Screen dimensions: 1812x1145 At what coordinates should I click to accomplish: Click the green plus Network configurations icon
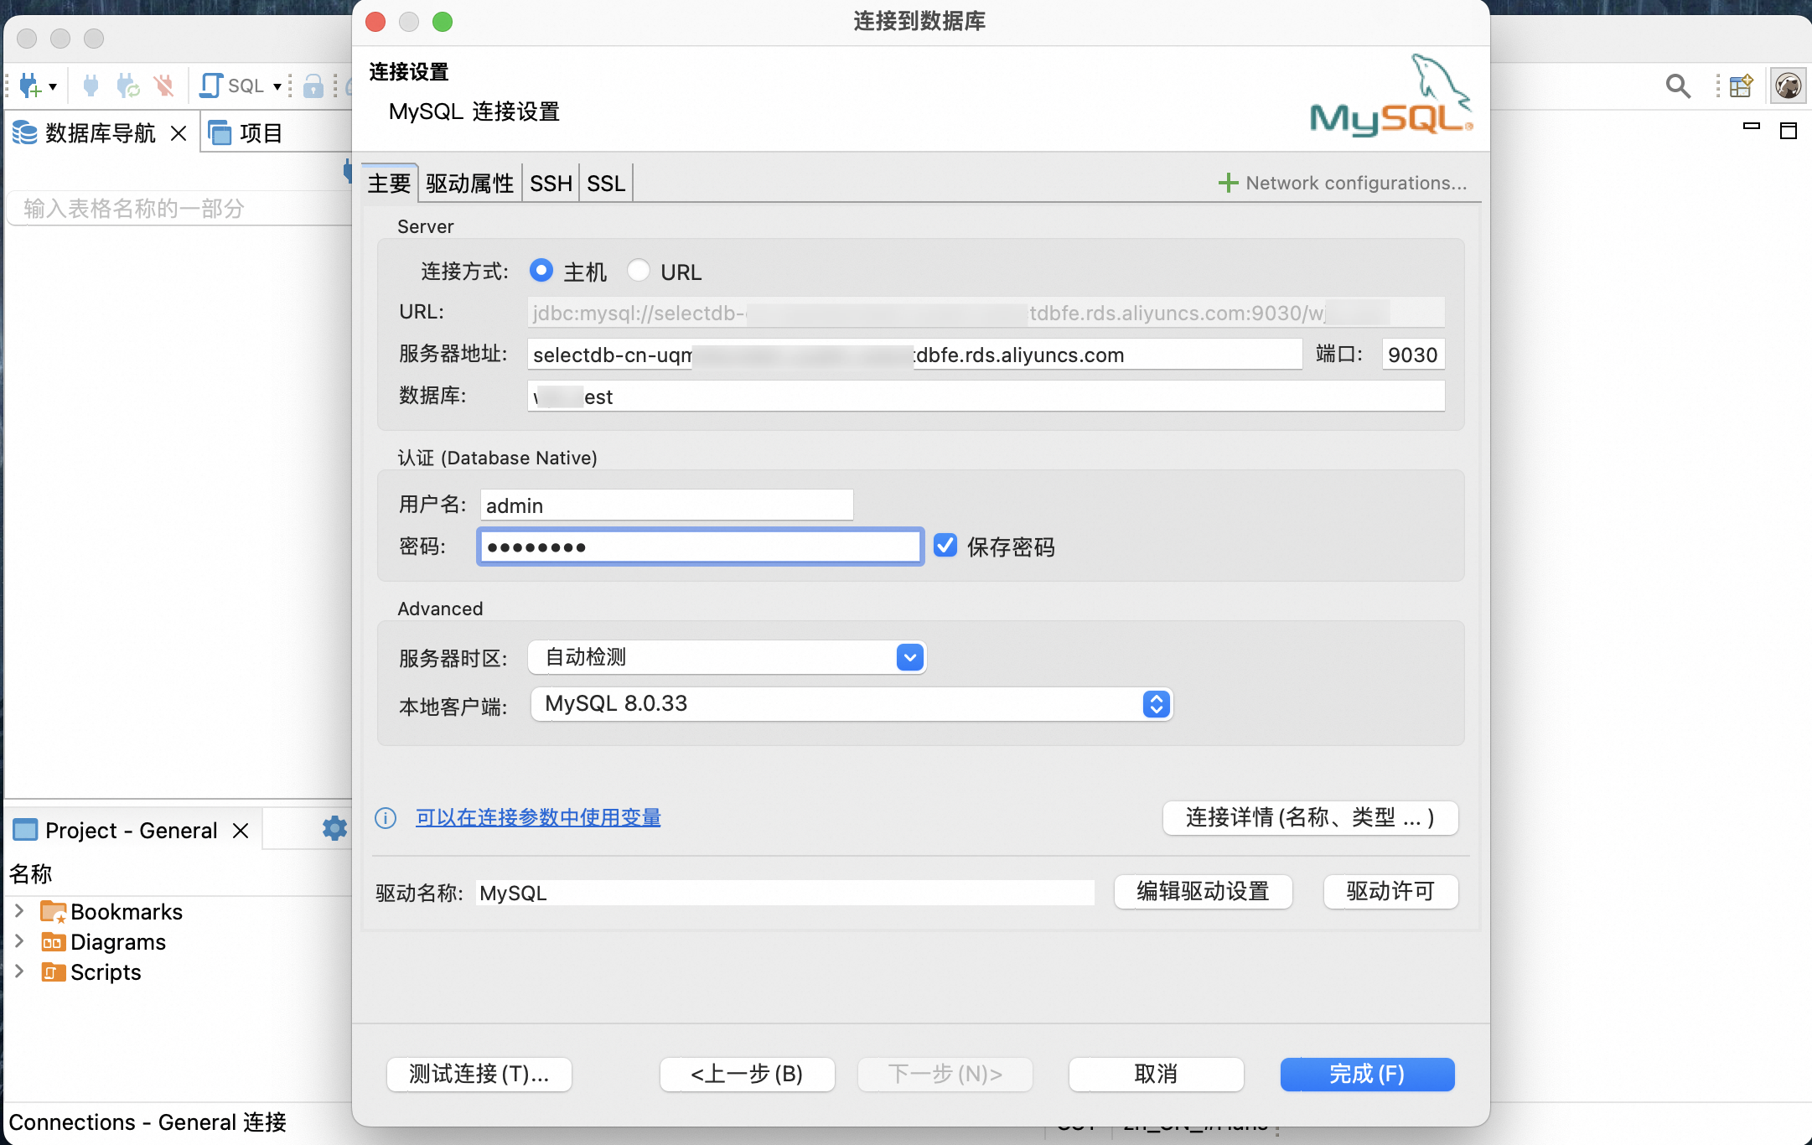1228,183
